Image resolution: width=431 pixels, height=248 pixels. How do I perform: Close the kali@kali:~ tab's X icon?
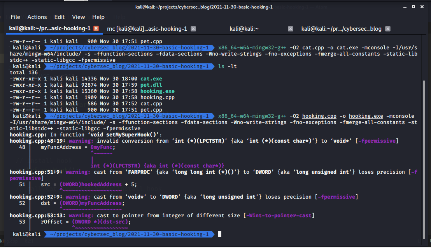[290, 28]
